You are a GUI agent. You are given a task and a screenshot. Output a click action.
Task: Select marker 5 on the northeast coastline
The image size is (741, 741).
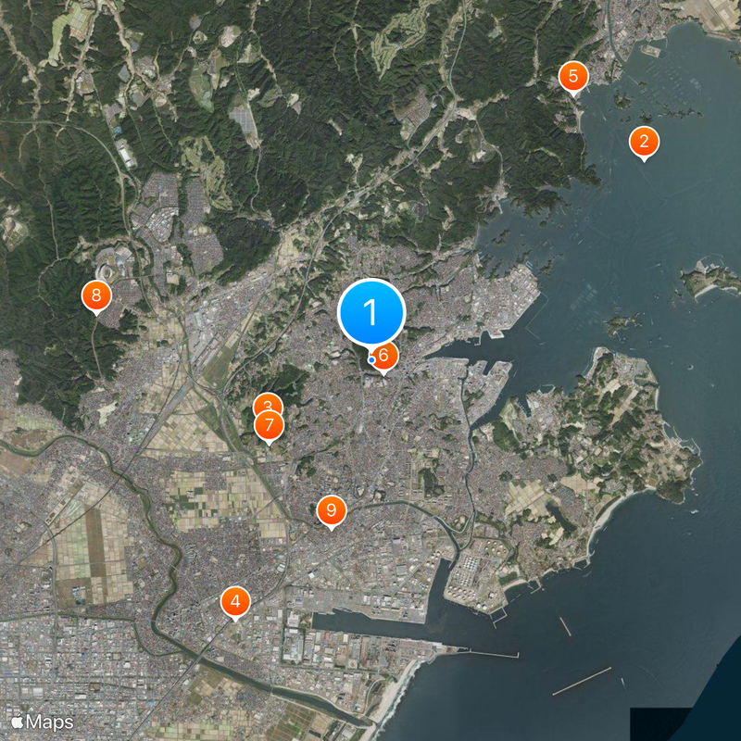coord(573,74)
